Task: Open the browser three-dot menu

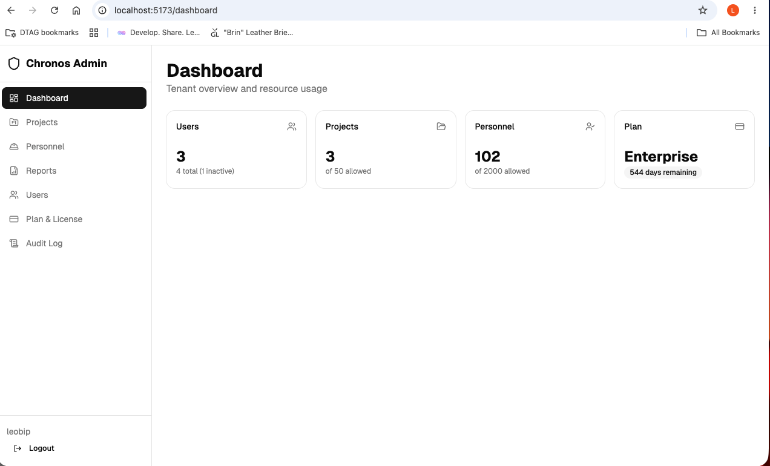Action: click(755, 10)
